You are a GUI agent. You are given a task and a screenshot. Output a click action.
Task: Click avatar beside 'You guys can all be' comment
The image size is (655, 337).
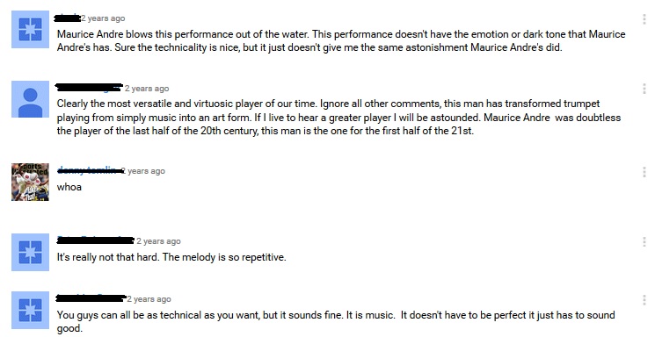30,311
